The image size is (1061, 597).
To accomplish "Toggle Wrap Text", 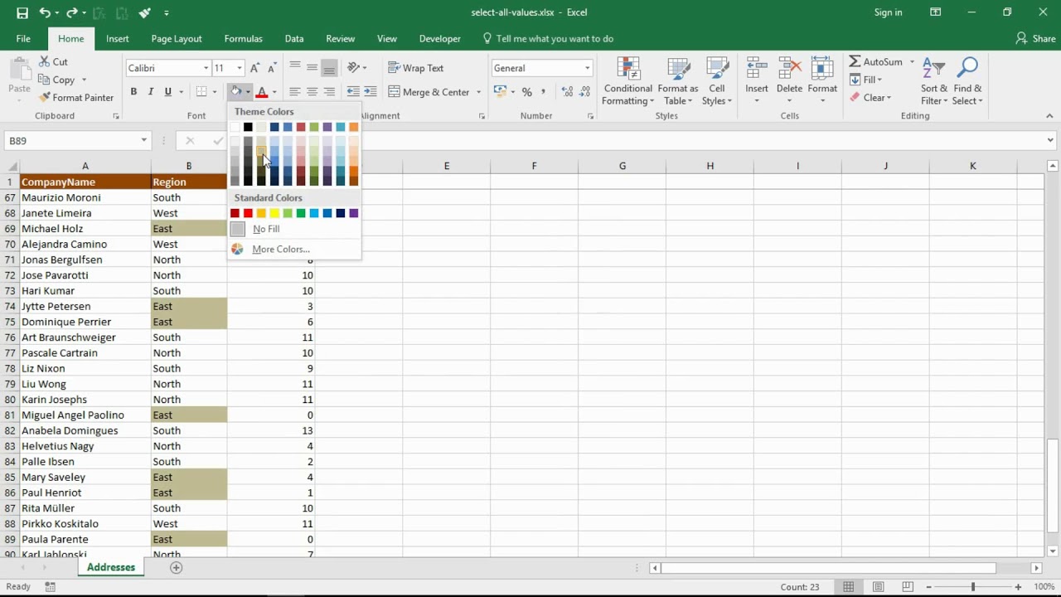I will click(416, 68).
